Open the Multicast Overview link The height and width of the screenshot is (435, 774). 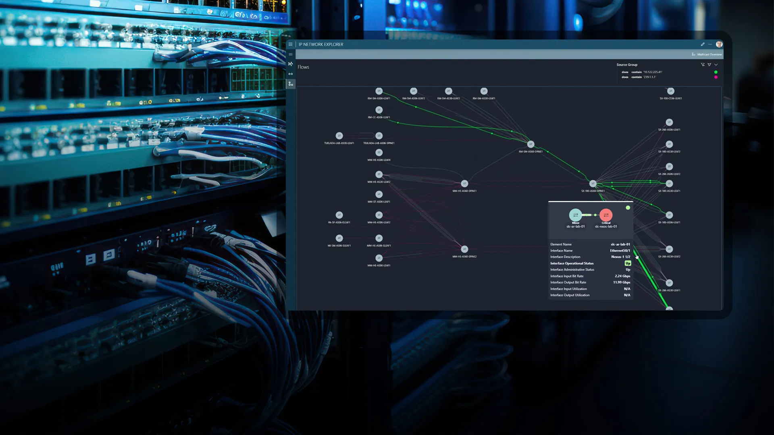[x=707, y=54]
